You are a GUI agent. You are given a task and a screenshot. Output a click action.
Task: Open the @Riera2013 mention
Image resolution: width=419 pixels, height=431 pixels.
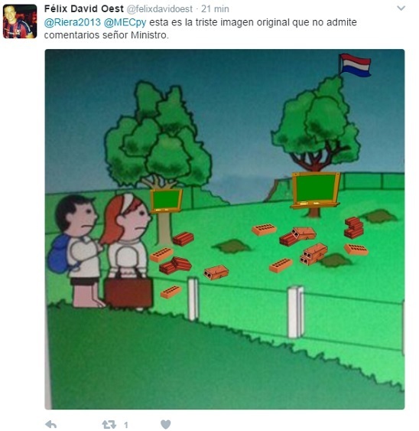point(73,22)
